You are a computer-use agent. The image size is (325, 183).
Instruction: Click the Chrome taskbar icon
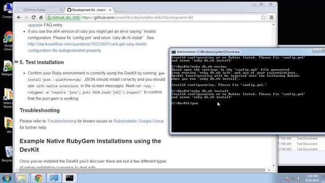click(x=38, y=178)
